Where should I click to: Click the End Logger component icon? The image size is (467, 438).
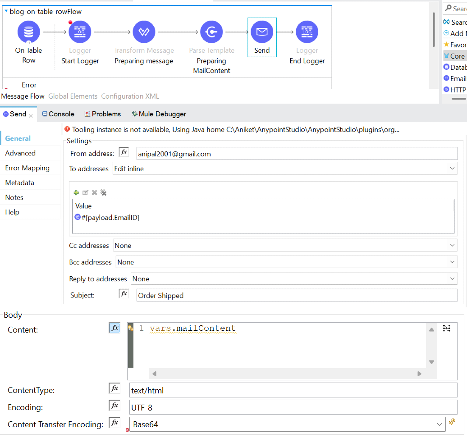coord(307,32)
